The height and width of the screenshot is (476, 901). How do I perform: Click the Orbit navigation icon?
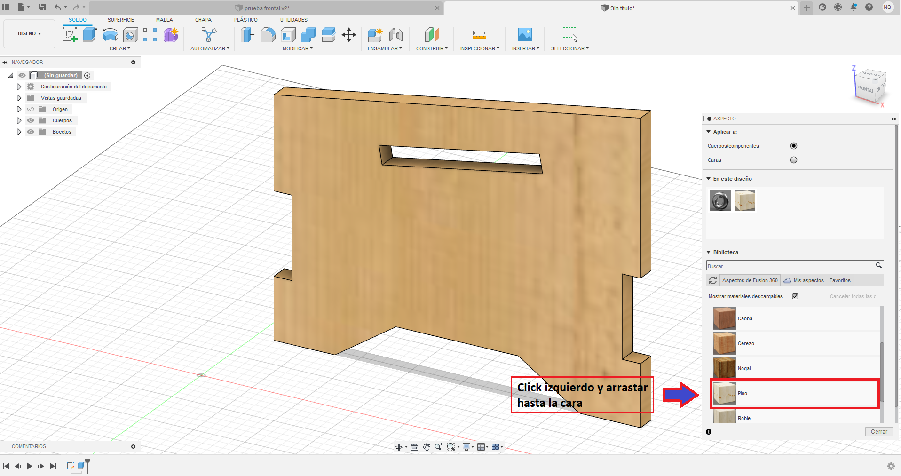pyautogui.click(x=399, y=447)
